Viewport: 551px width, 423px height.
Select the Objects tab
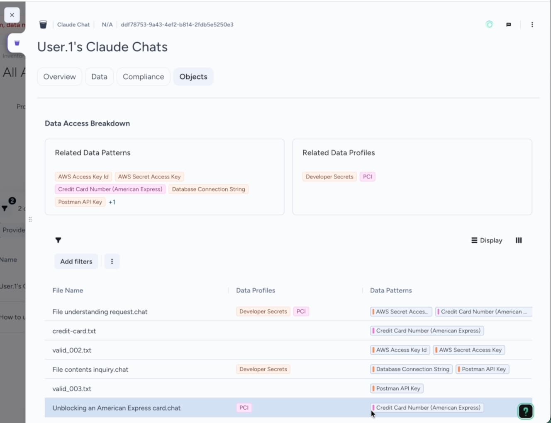pyautogui.click(x=193, y=77)
